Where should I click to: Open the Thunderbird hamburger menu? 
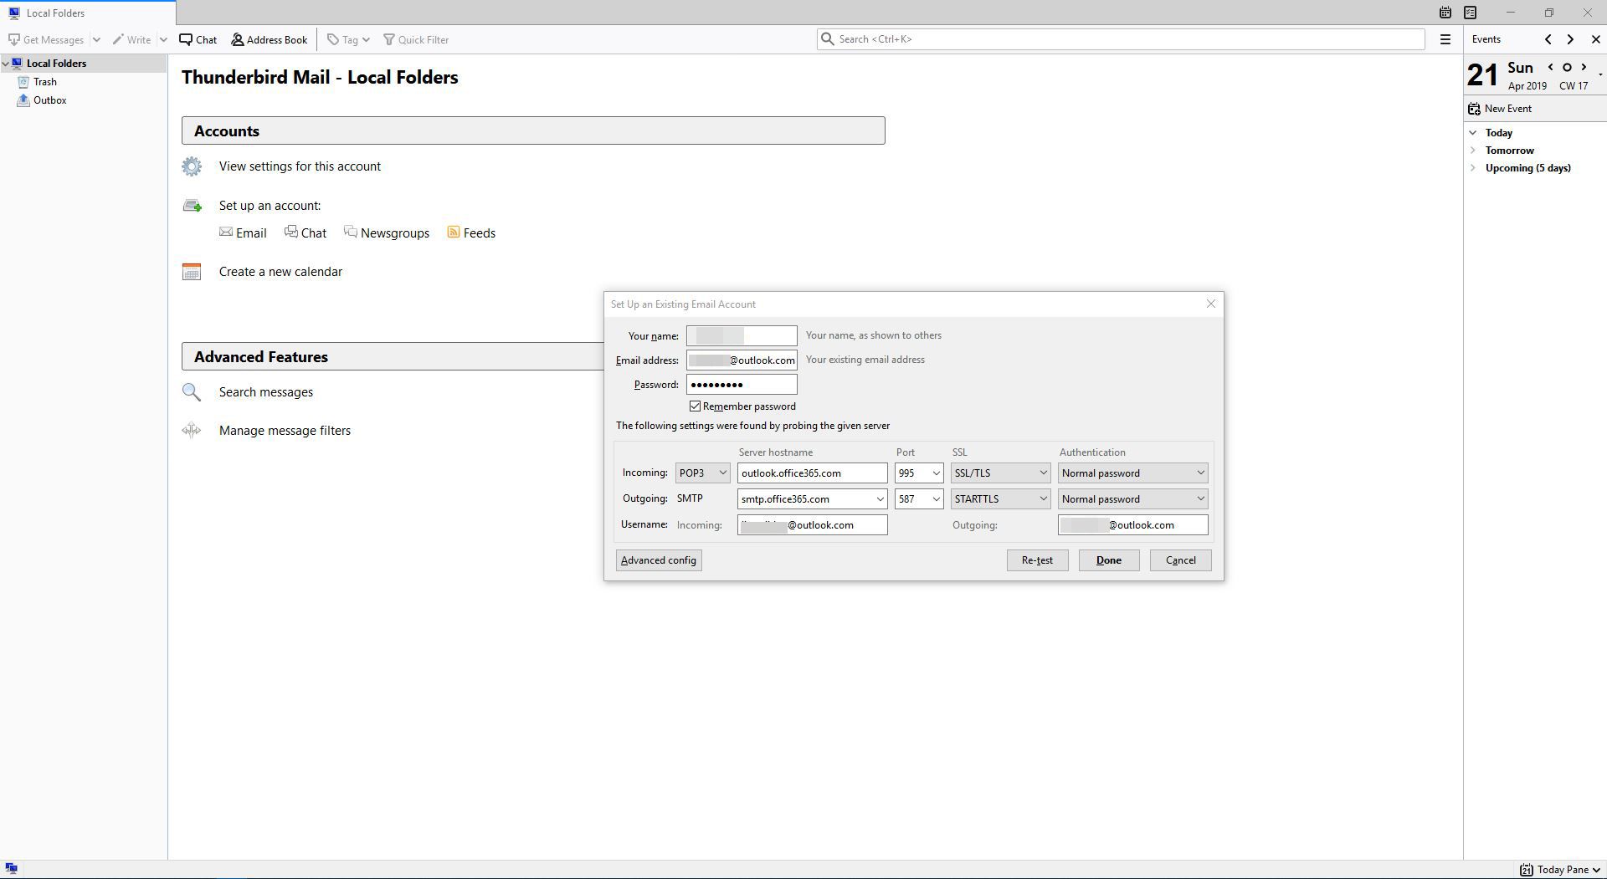[1445, 39]
